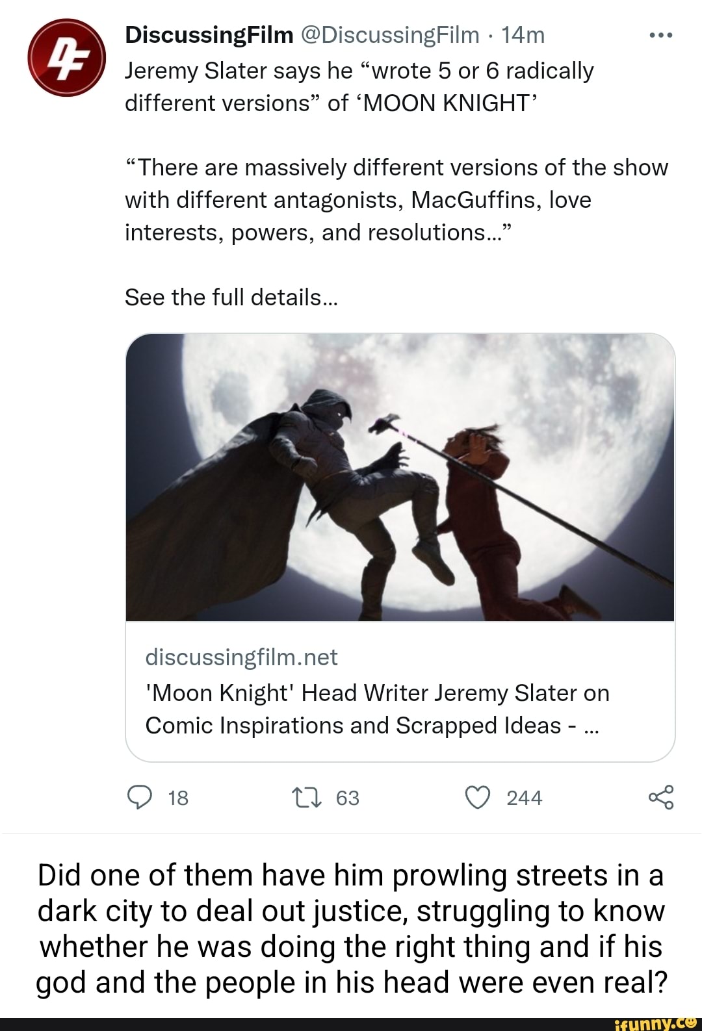Click the "Did one of them" caption text
Viewport: 702px width, 1031px height.
(x=351, y=928)
